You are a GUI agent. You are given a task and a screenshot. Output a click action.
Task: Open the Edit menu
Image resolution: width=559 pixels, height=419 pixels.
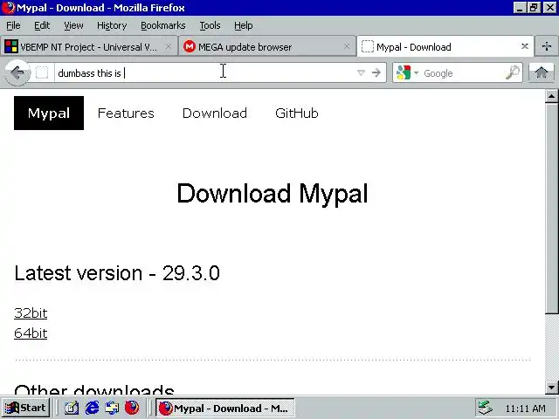point(42,25)
